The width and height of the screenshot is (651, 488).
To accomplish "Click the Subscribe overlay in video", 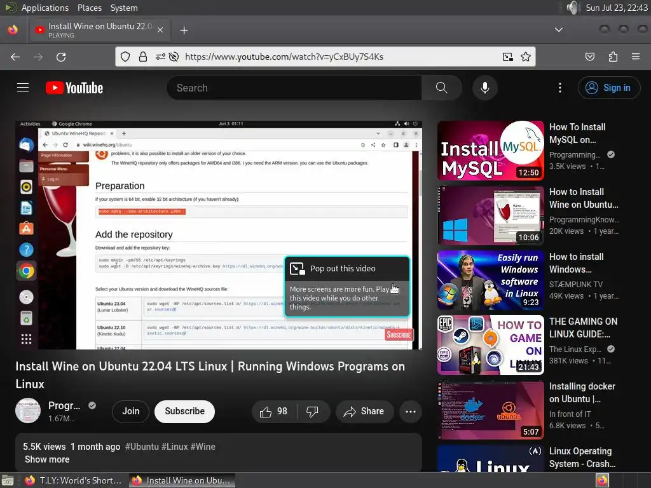I will point(399,335).
